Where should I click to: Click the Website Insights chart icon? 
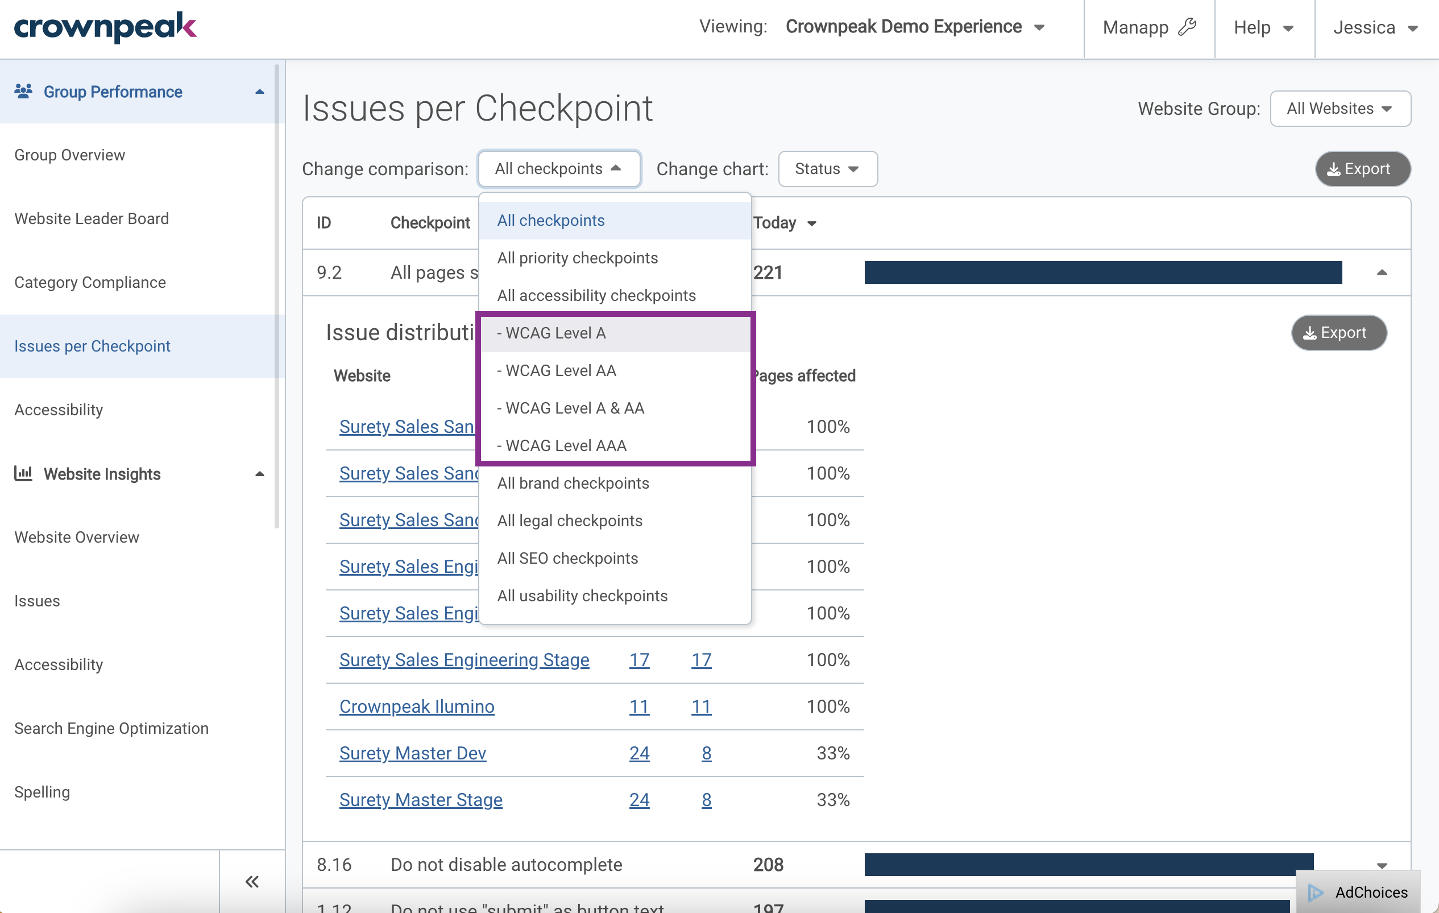(x=23, y=473)
